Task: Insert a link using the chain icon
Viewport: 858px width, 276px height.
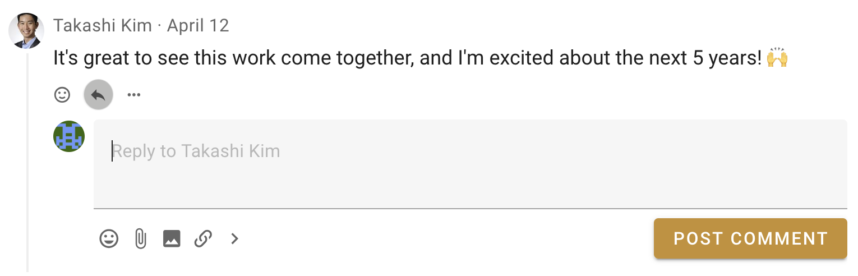Action: tap(203, 239)
